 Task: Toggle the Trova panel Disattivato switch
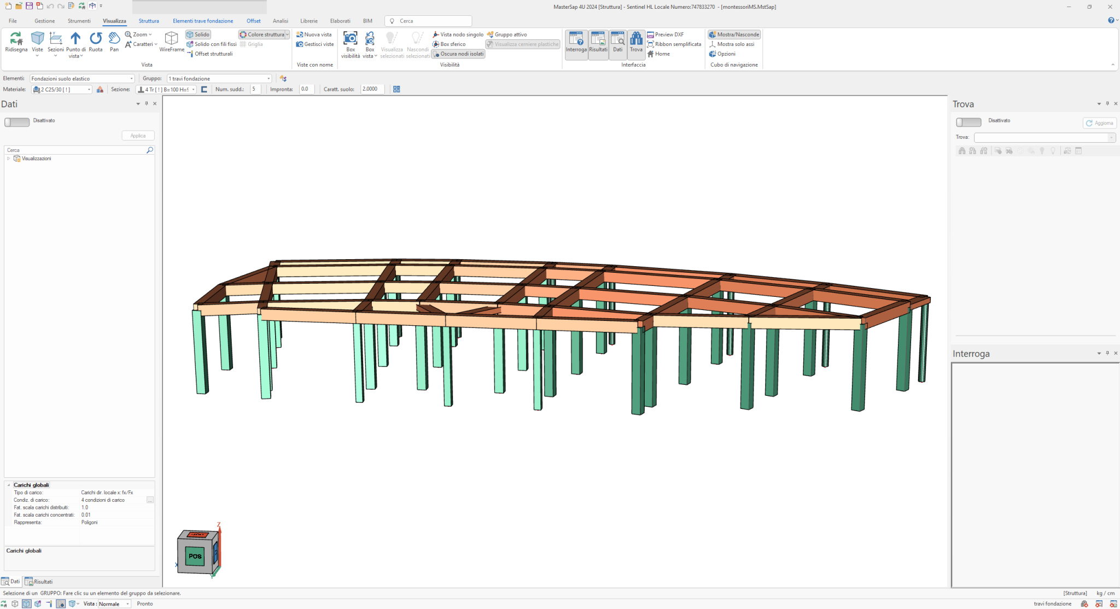969,122
